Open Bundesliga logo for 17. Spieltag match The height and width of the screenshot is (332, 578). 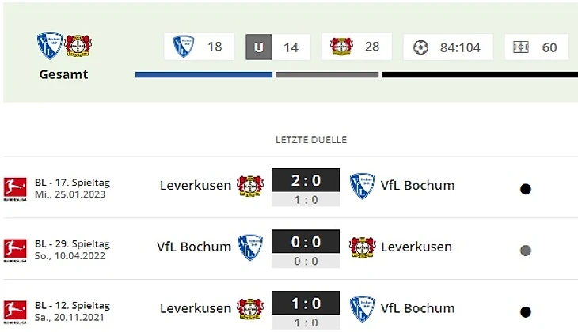pos(15,188)
